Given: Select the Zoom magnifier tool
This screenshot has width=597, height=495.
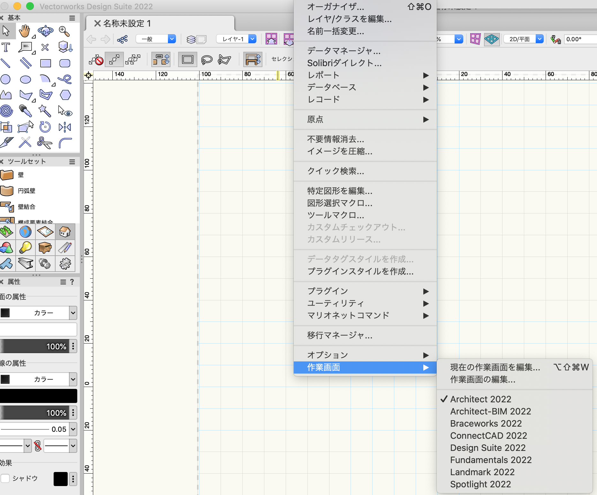Looking at the screenshot, I should (x=64, y=31).
